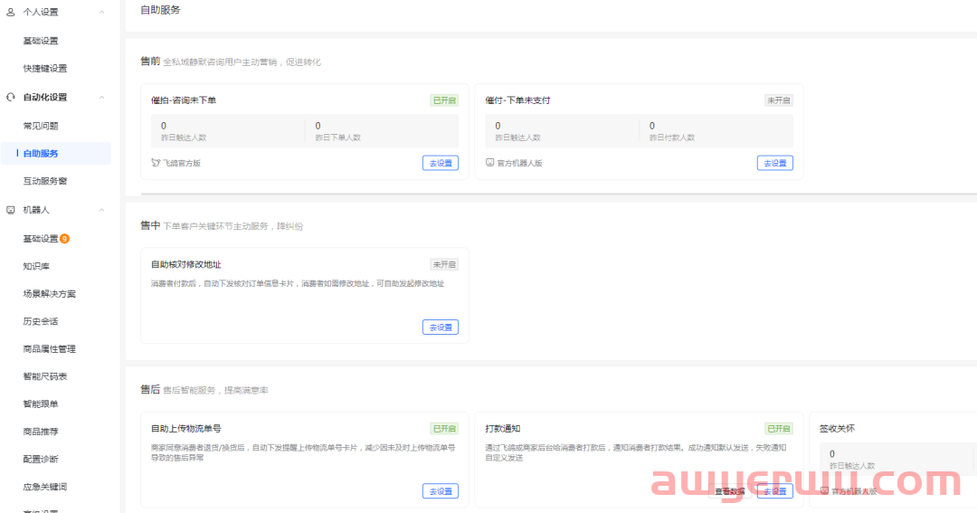Open 快捷键设置 in the sidebar
977x513 pixels.
point(45,69)
